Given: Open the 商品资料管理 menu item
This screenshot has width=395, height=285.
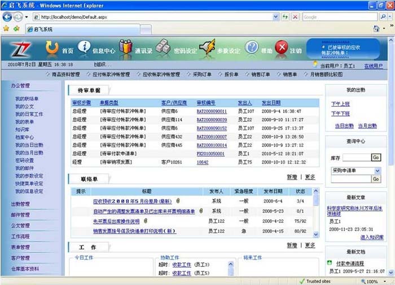Looking at the screenshot, I should point(66,74).
